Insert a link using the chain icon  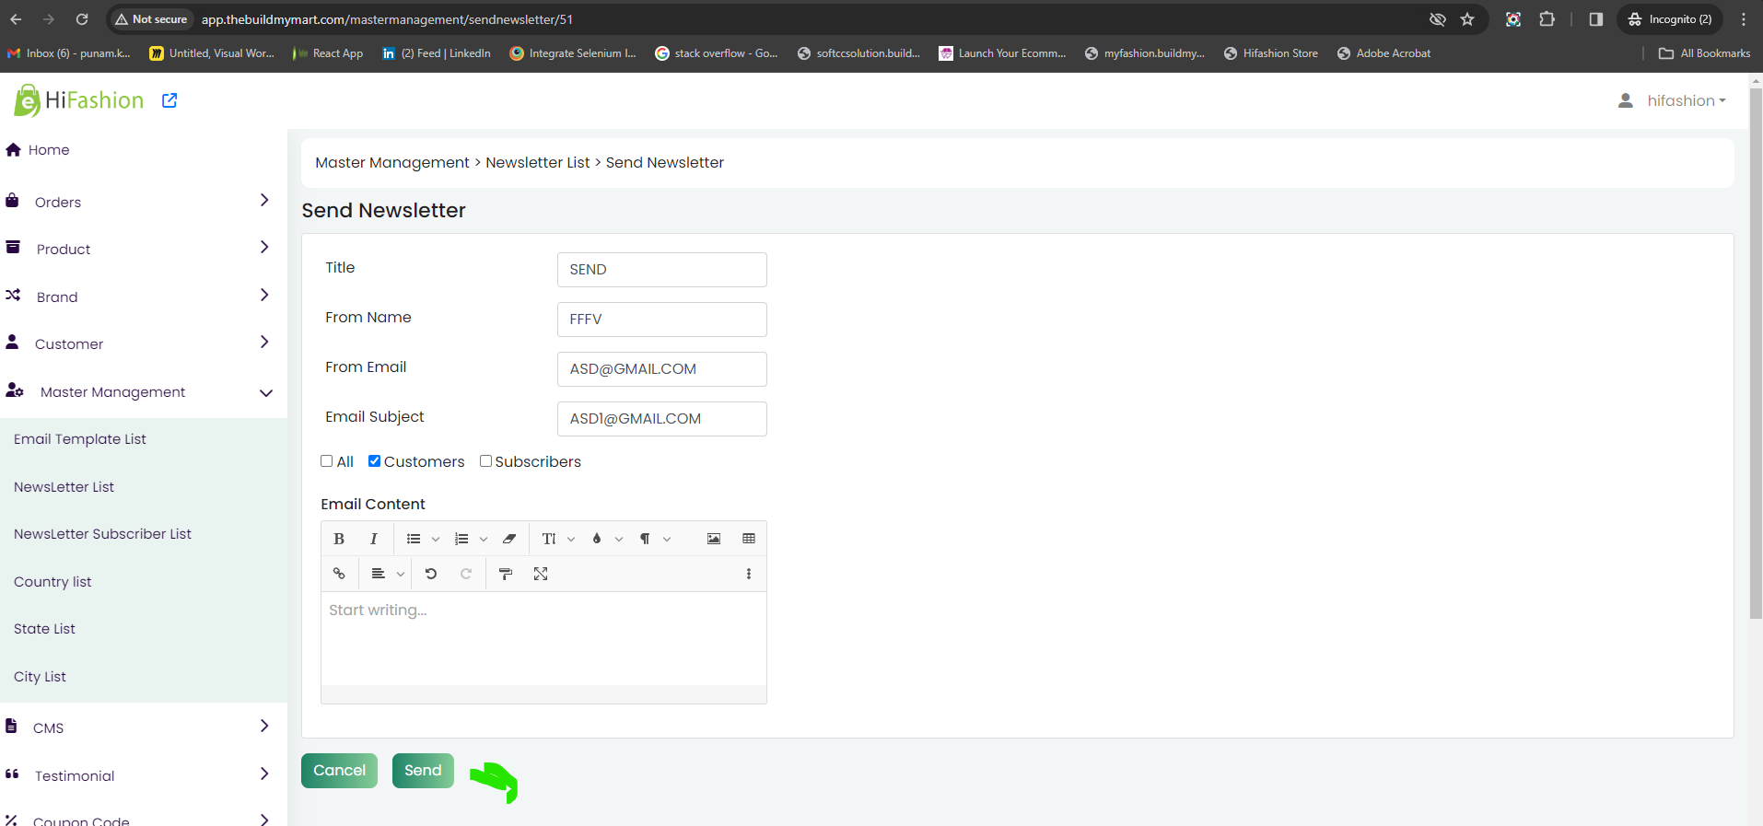pyautogui.click(x=339, y=574)
